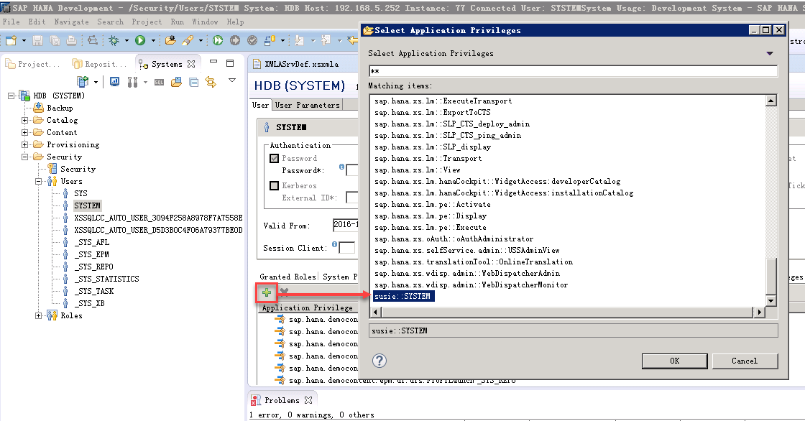This screenshot has height=421, width=805.
Task: Click the green Run toolbar icon
Action: click(x=140, y=41)
